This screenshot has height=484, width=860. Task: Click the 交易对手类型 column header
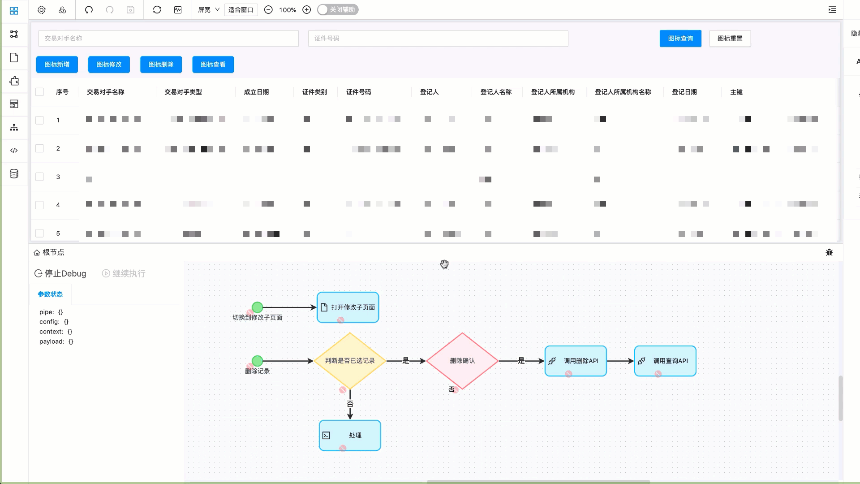coord(183,92)
